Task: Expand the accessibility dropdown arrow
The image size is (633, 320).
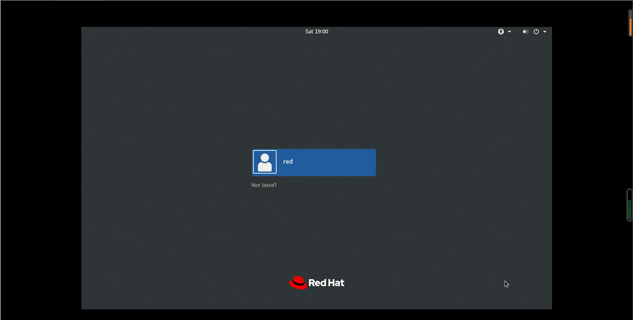Action: 509,32
